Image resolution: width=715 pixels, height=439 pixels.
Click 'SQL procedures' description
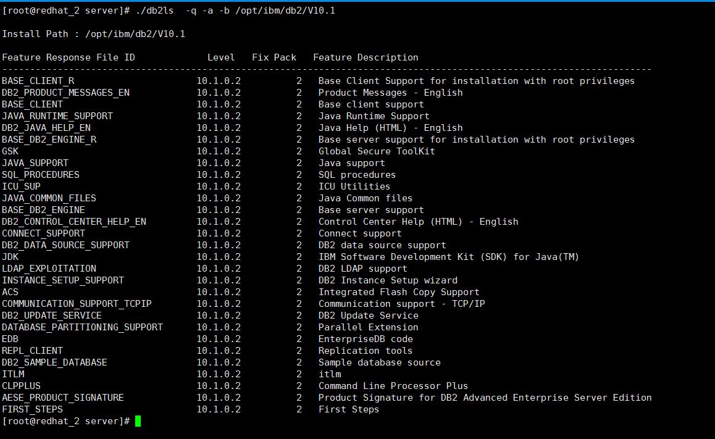[357, 175]
